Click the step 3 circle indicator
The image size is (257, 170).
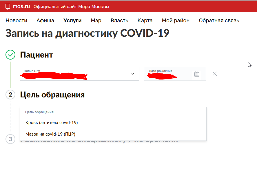(x=10, y=139)
